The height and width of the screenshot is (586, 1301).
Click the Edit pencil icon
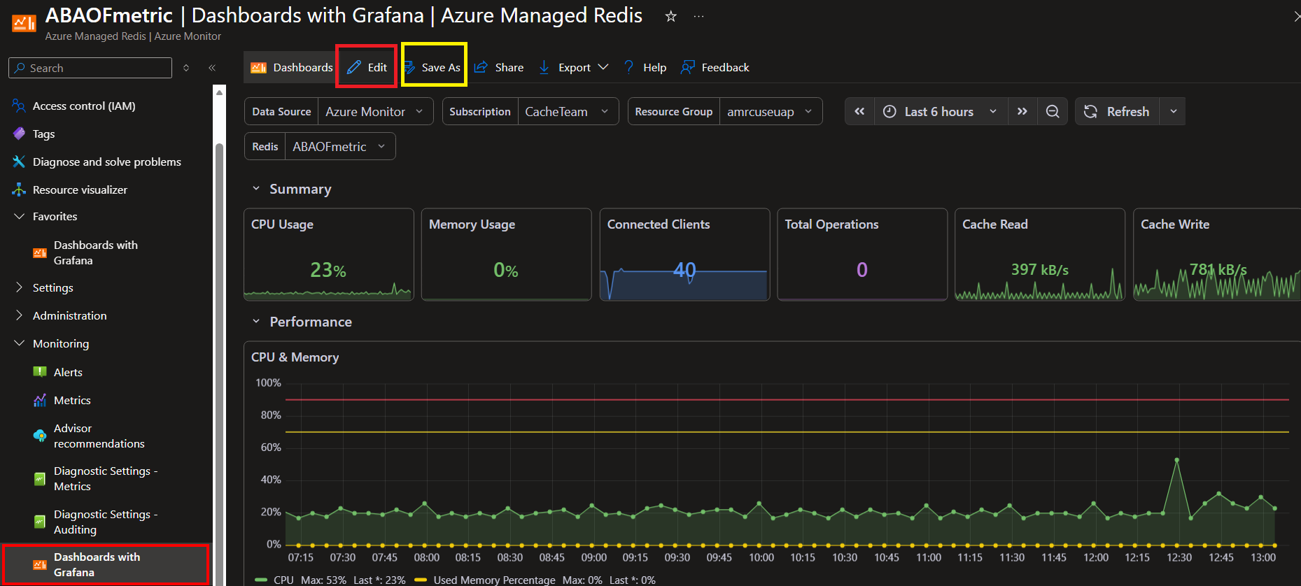pos(354,67)
